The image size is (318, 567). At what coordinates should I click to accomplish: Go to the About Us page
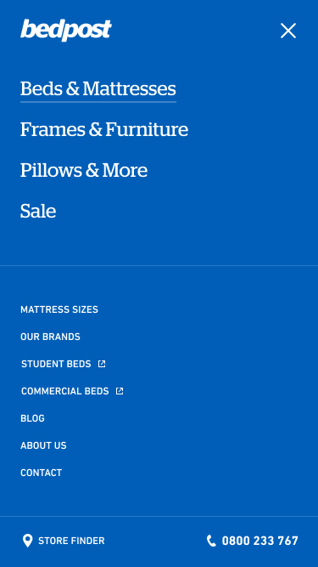click(43, 445)
